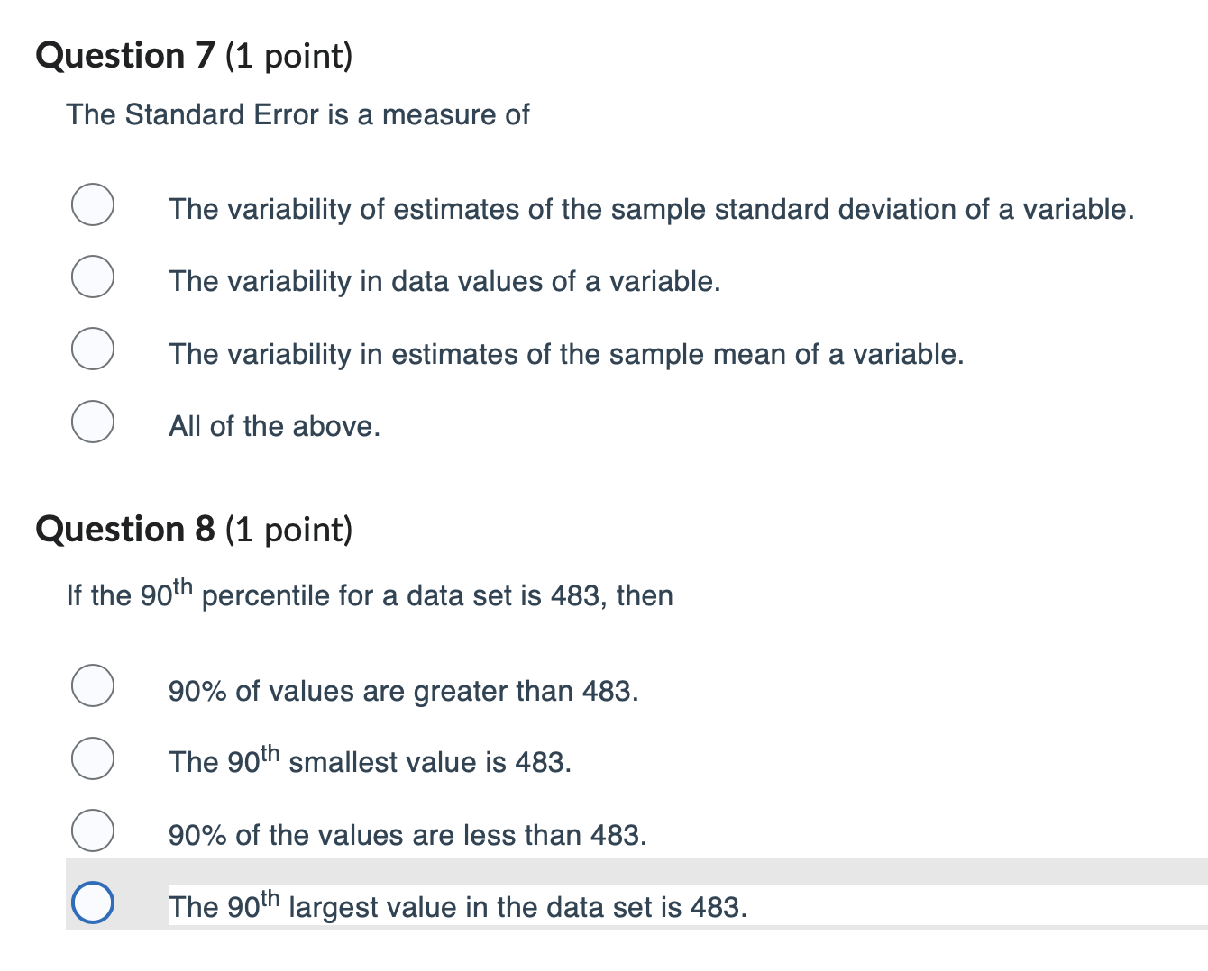
Task: Choose 'The variability in estimates of the sample mean' option
Action: tap(92, 349)
